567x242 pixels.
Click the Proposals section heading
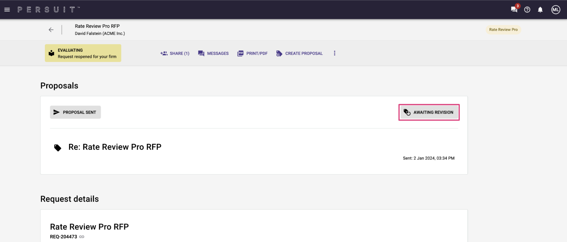tap(59, 86)
